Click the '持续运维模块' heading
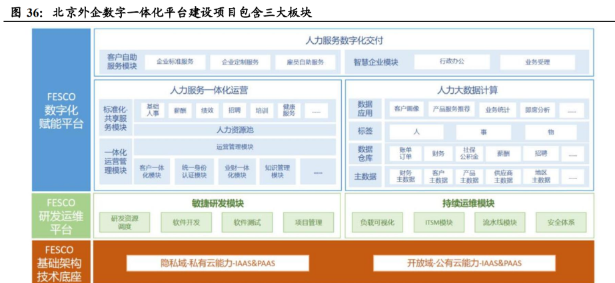This screenshot has height=283, width=615. click(468, 204)
